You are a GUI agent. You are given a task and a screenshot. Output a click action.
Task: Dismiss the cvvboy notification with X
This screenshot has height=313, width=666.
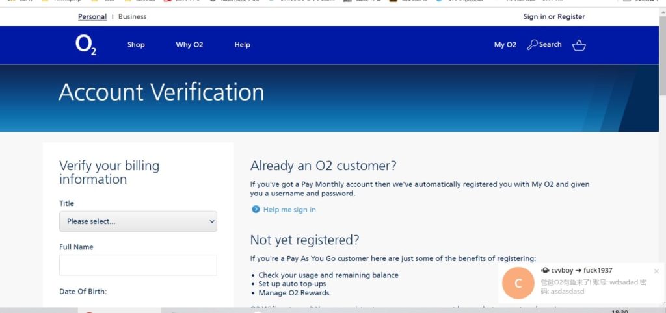coord(656,271)
